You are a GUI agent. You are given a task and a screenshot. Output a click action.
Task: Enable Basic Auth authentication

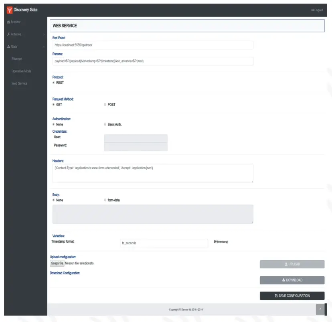point(104,124)
